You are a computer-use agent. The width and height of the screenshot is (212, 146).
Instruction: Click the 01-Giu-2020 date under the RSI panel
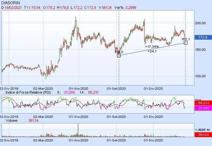point(79,117)
